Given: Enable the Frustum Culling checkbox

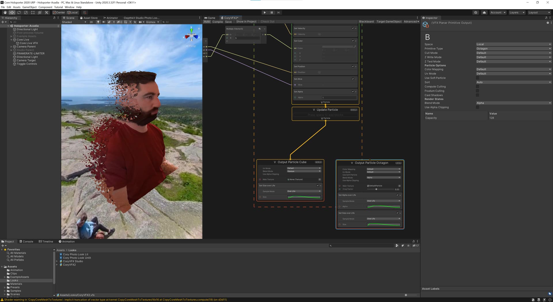Looking at the screenshot, I should [x=477, y=91].
